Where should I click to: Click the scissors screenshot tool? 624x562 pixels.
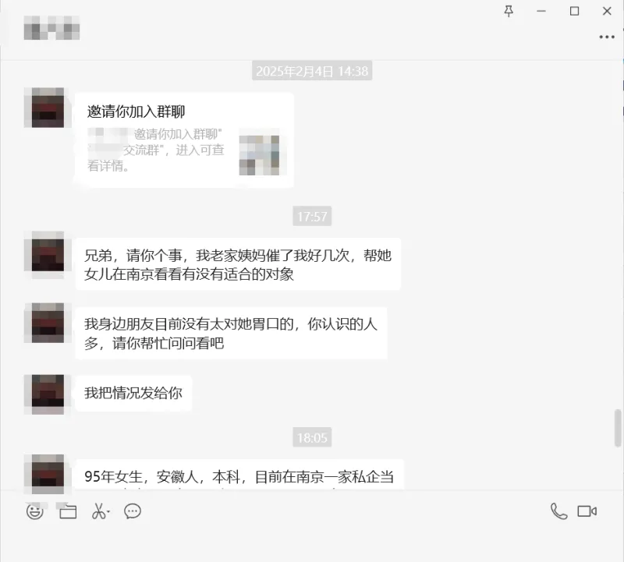coord(98,511)
